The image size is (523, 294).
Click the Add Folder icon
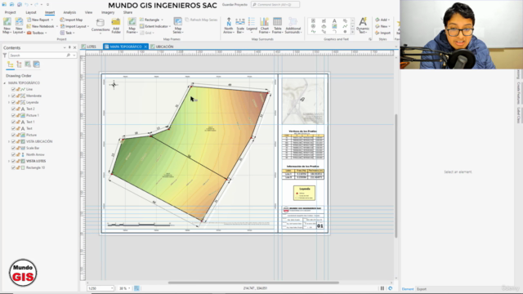click(x=116, y=25)
